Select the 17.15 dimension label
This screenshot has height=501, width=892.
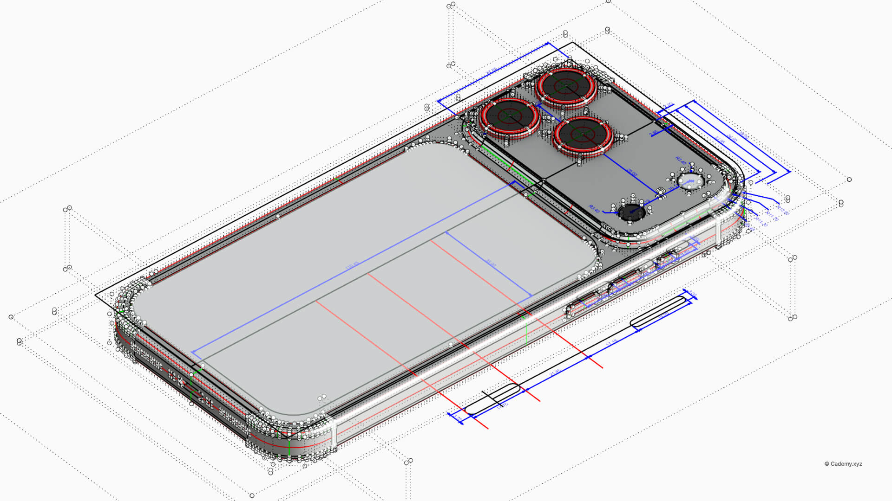[611, 343]
